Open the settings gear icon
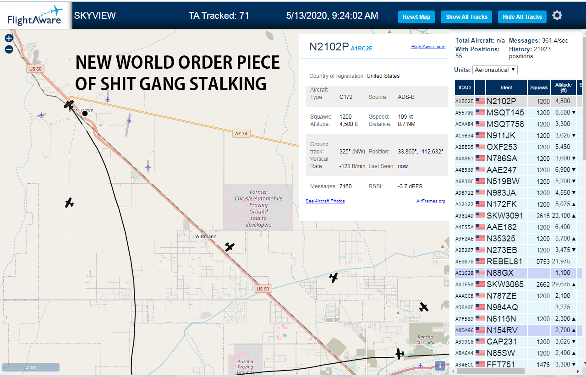 click(557, 16)
